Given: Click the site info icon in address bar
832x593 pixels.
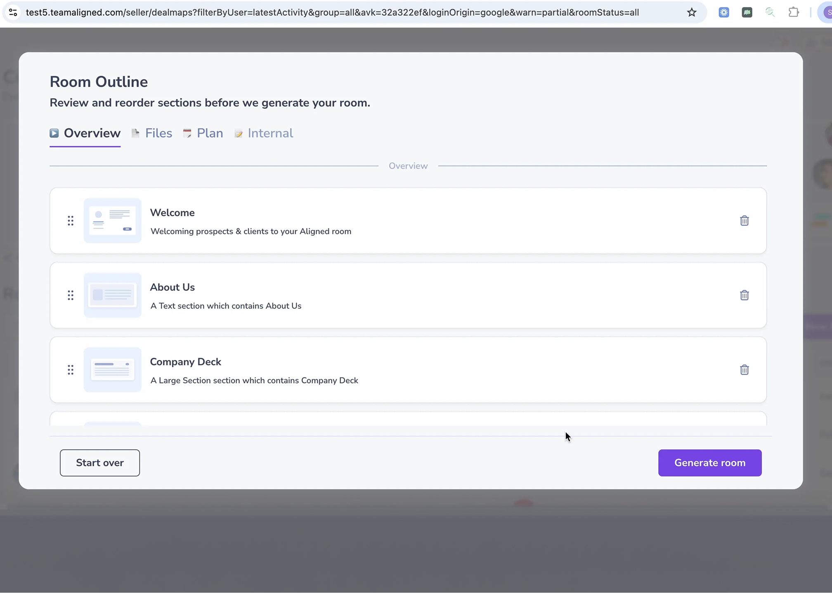Looking at the screenshot, I should click(x=13, y=12).
